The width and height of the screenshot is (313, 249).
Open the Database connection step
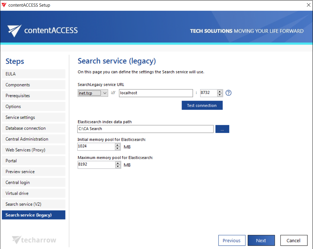33,128
